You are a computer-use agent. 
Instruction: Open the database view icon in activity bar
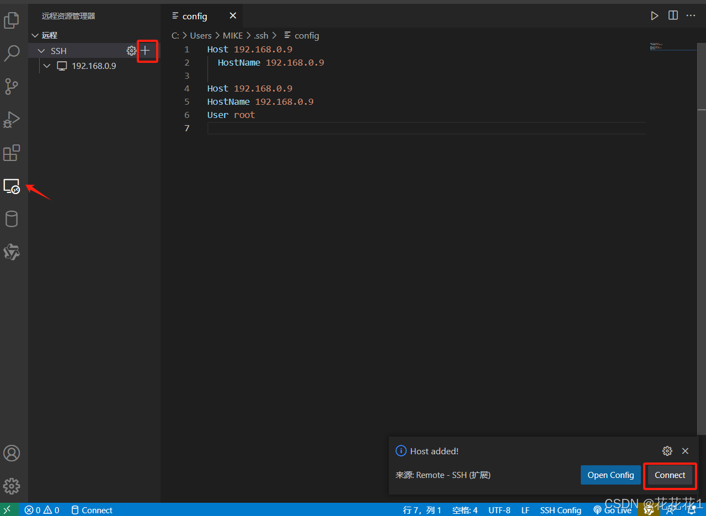point(12,219)
